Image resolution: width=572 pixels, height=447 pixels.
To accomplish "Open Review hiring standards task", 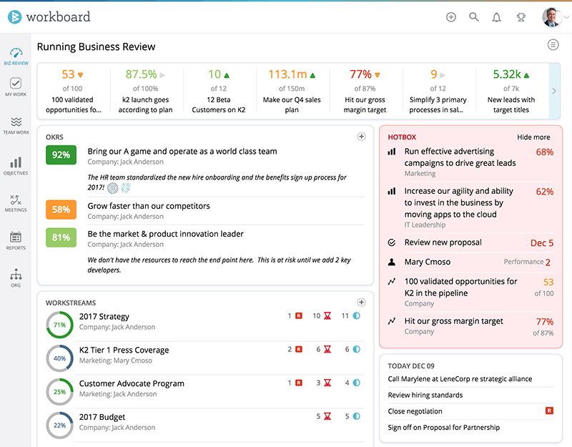I will (425, 396).
